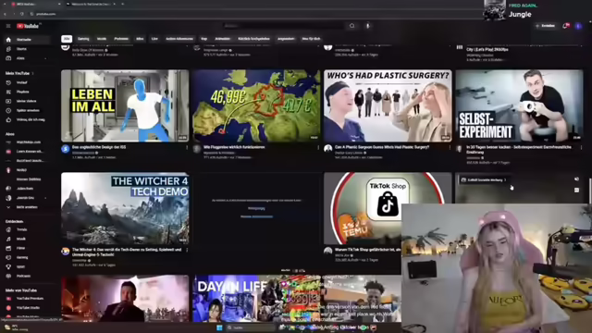592x333 pixels.
Task: Reload the page with the browser refresh icon
Action: (22, 14)
